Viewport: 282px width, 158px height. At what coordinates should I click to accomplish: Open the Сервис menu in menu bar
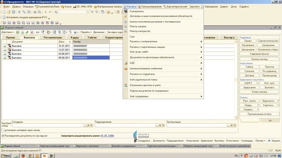click(224, 7)
